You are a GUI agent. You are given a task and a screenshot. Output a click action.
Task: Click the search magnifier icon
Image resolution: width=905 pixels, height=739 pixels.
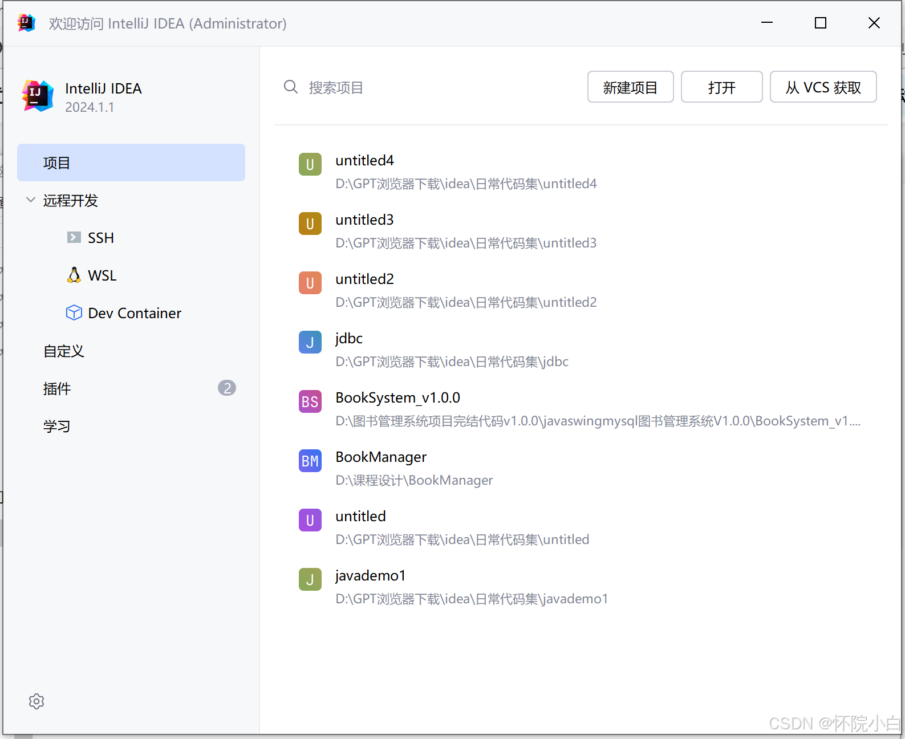tap(291, 87)
